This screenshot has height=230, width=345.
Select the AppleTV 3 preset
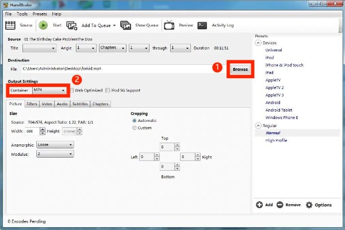click(274, 95)
